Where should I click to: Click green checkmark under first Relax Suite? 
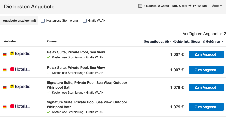[x=48, y=57]
